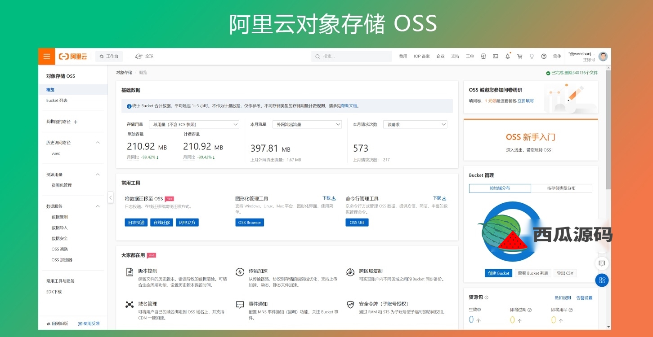
Task: Open the 工单 menu
Action: click(x=470, y=57)
